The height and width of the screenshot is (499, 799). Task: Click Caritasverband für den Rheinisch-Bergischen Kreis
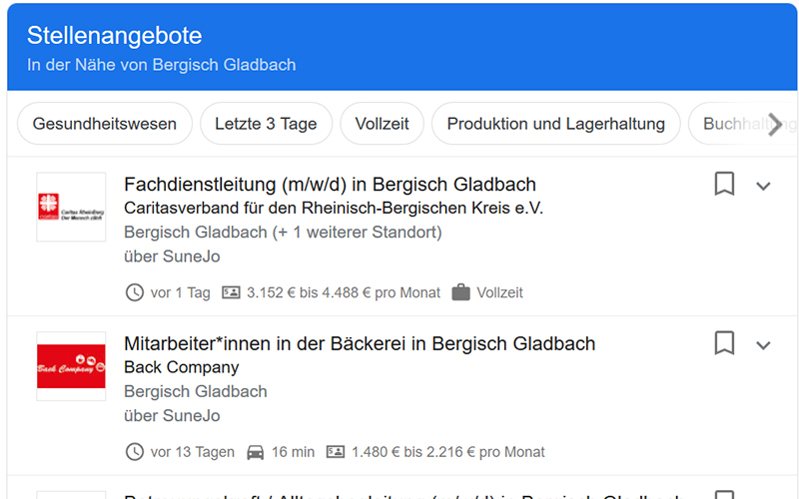coord(334,209)
